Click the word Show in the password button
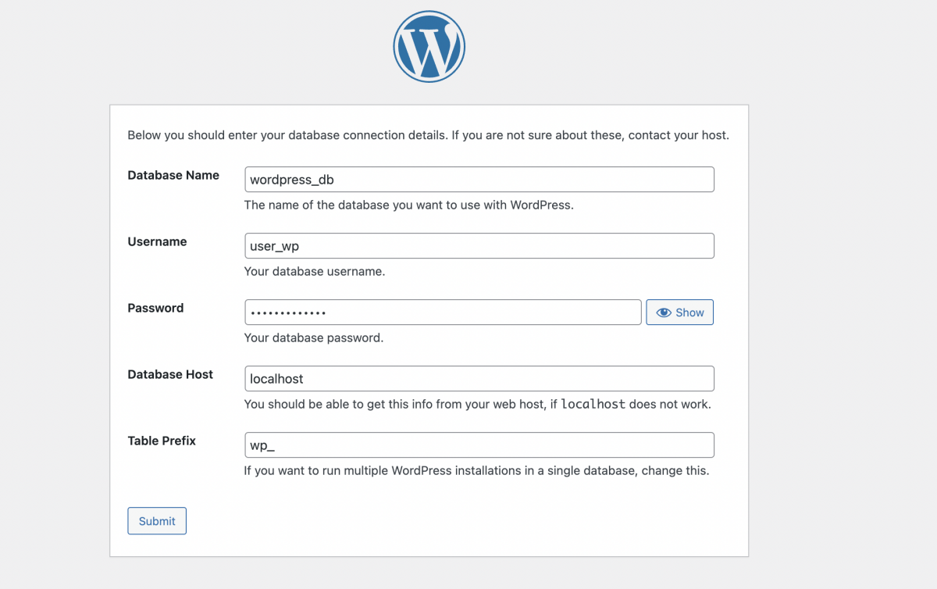 click(x=690, y=312)
